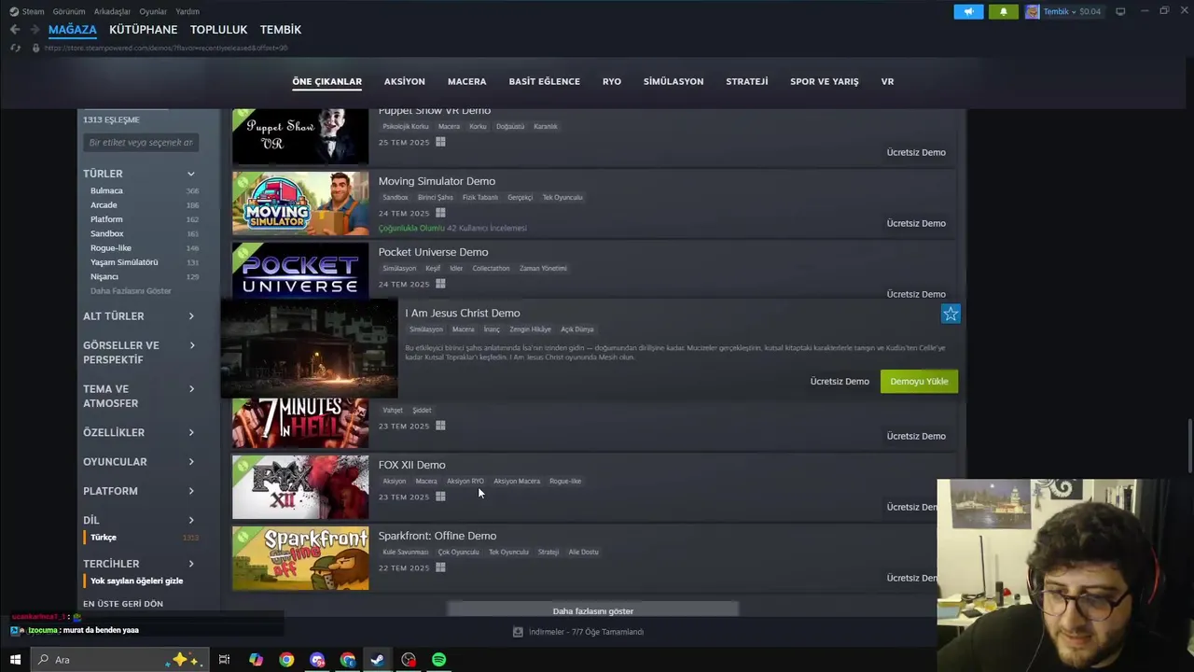Open OBS recording app in the taskbar
Viewport: 1194px width, 672px height.
click(409, 660)
